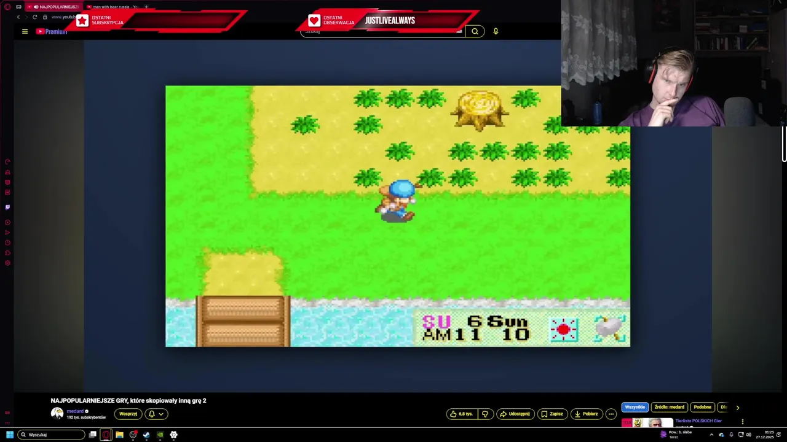The image size is (787, 442).
Task: Click the Pobierz download button
Action: point(586,414)
